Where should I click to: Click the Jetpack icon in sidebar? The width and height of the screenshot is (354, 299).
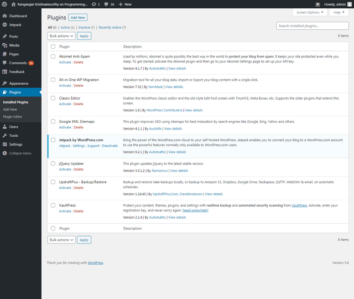[4, 24]
